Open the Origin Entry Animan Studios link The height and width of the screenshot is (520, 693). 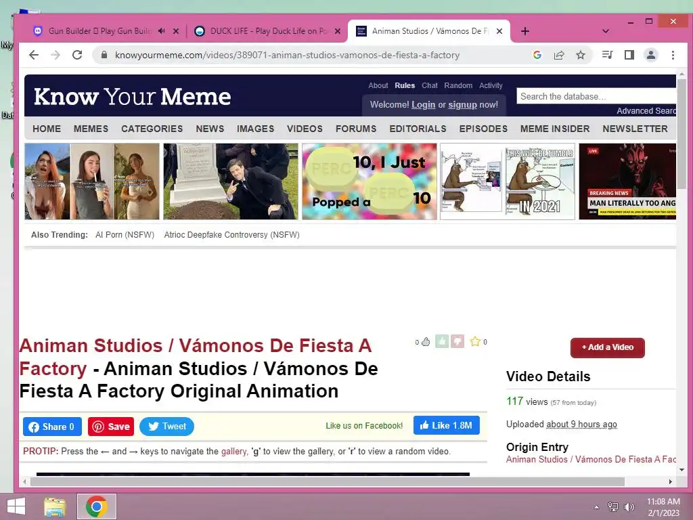591,460
